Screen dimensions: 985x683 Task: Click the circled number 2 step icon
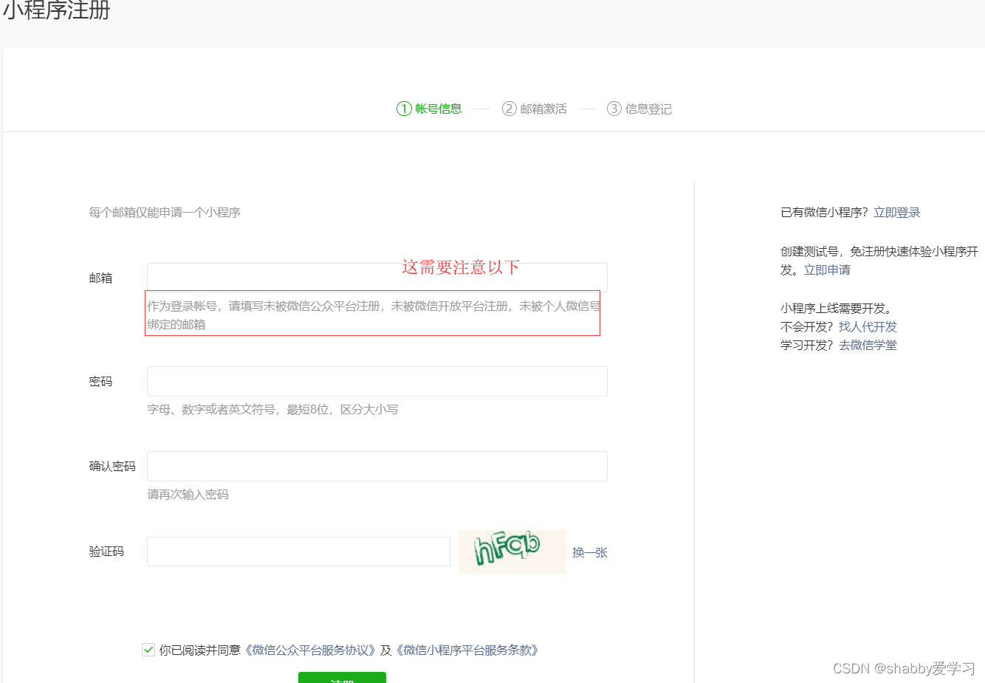tap(509, 109)
